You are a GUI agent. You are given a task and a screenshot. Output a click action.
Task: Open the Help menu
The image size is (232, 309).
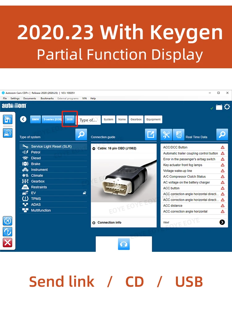tap(93, 98)
